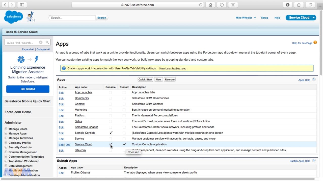The height and width of the screenshot is (181, 323).
Task: Open the Mike Wheeler user dropdown
Action: click(x=246, y=18)
